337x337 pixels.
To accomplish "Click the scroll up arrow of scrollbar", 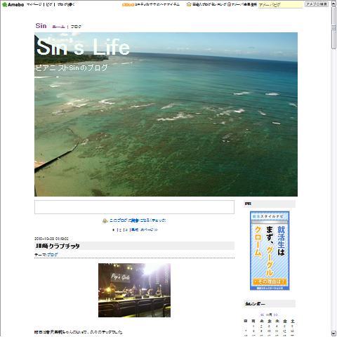I will (x=333, y=4).
